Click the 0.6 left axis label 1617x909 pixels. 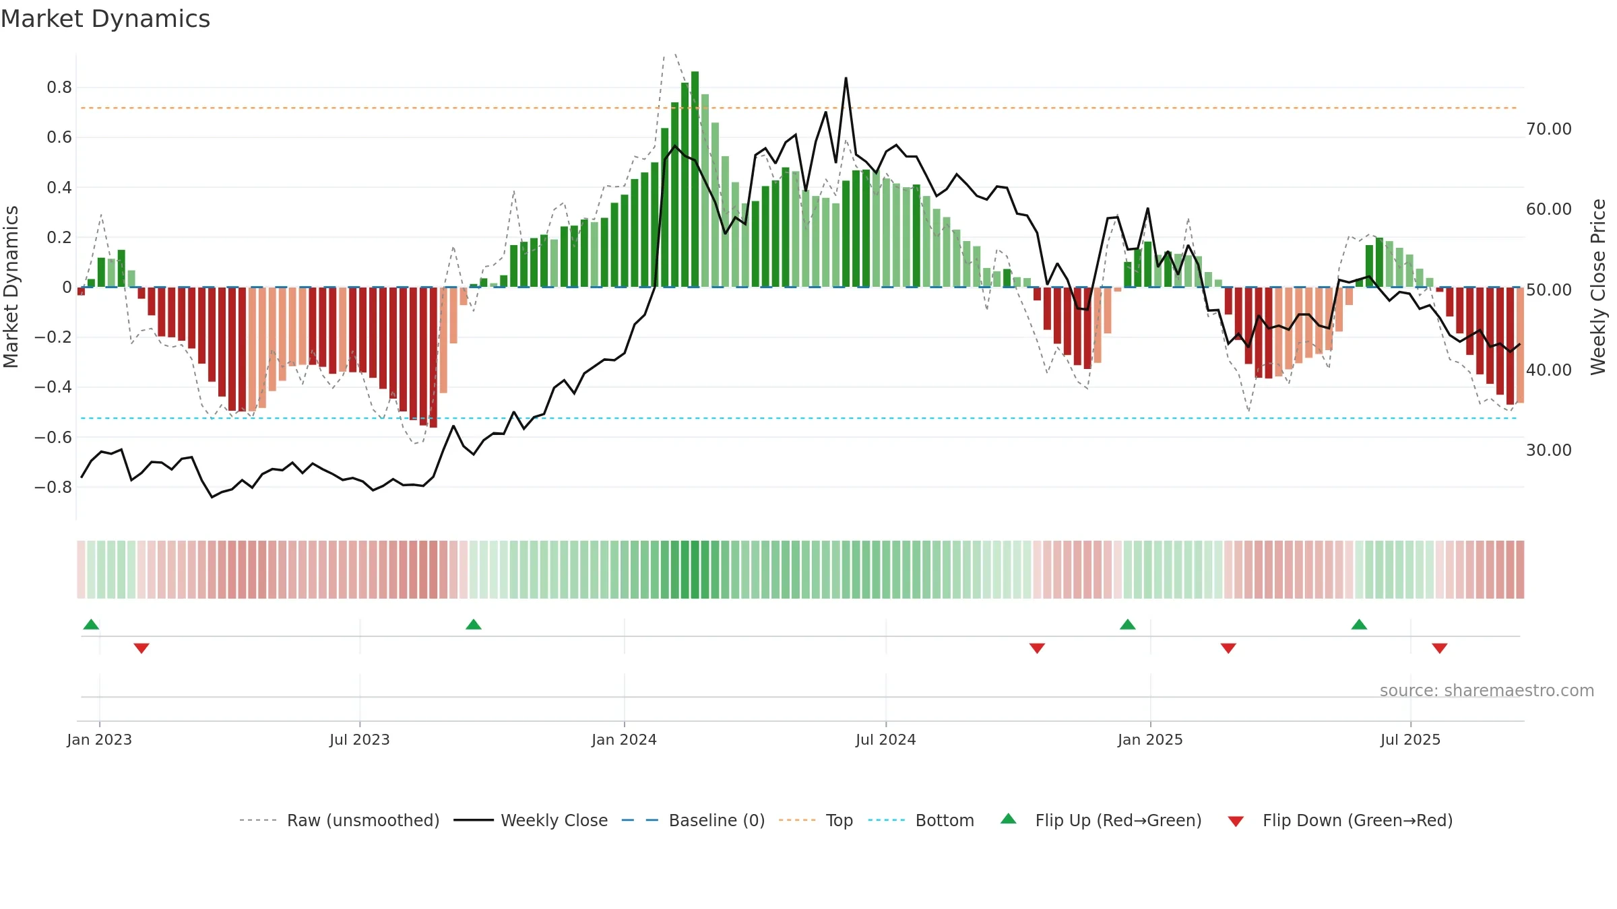59,137
